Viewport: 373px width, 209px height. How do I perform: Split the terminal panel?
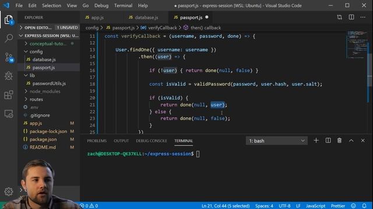pos(328,140)
